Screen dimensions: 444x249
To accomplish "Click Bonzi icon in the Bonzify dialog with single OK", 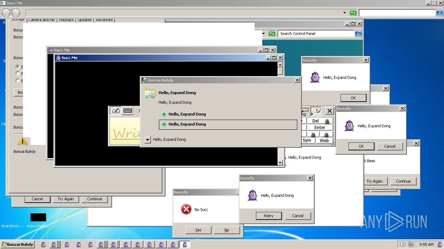I will (x=315, y=77).
